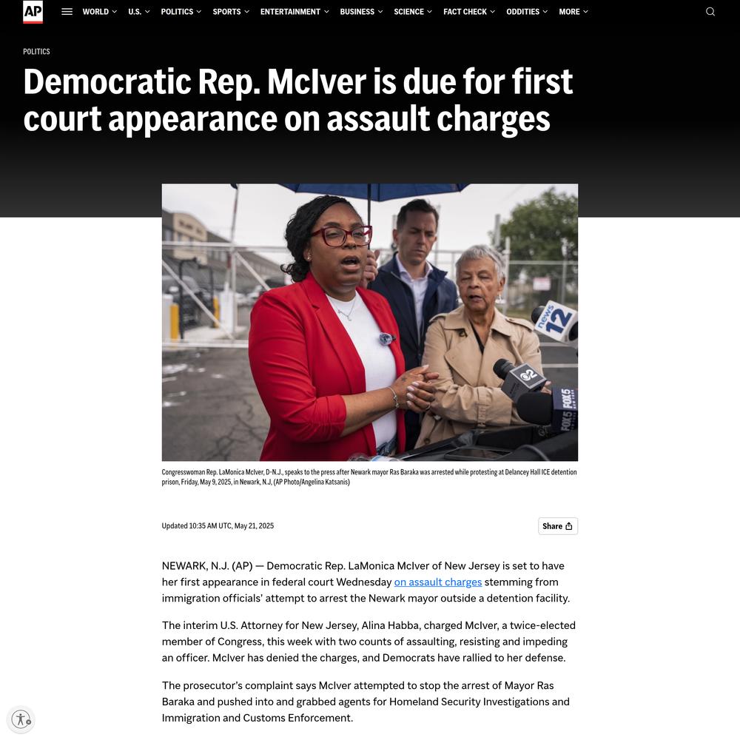Image resolution: width=740 pixels, height=740 pixels.
Task: Follow the "on assault charges" link
Action: [x=437, y=582]
